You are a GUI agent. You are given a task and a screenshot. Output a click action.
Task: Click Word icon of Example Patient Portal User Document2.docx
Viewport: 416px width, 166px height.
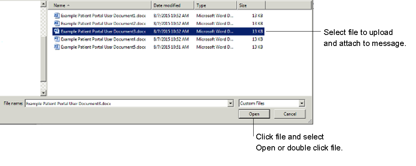coord(57,23)
